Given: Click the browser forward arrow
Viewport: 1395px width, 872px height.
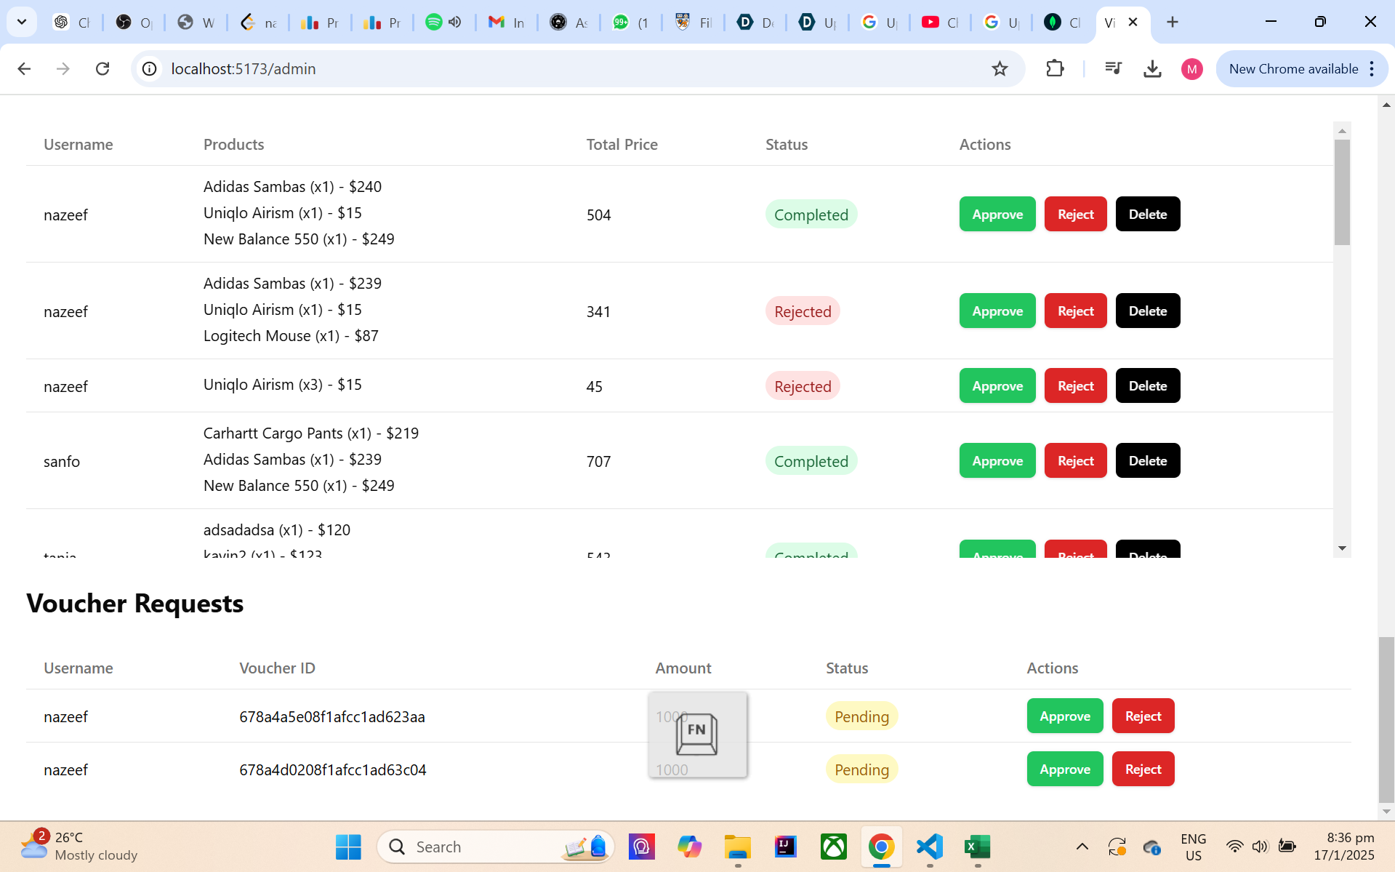Looking at the screenshot, I should pos(63,68).
